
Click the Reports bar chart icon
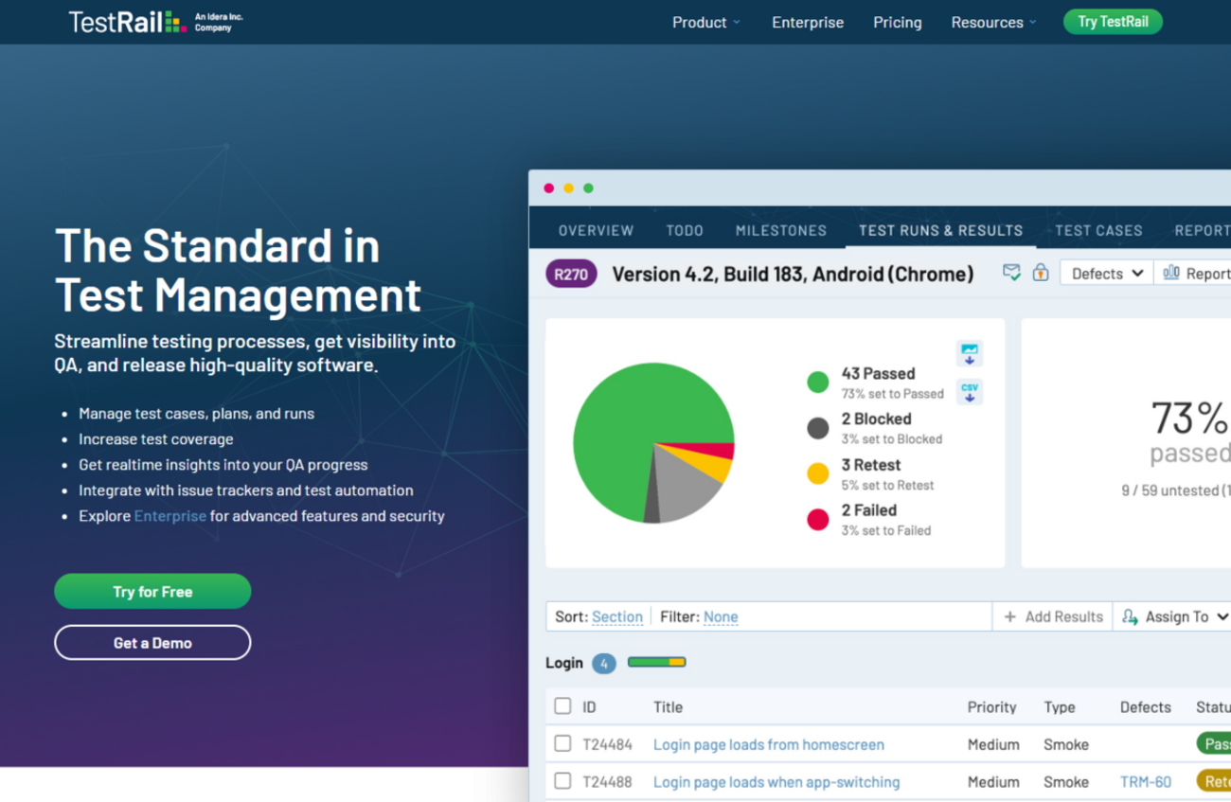(x=1171, y=273)
